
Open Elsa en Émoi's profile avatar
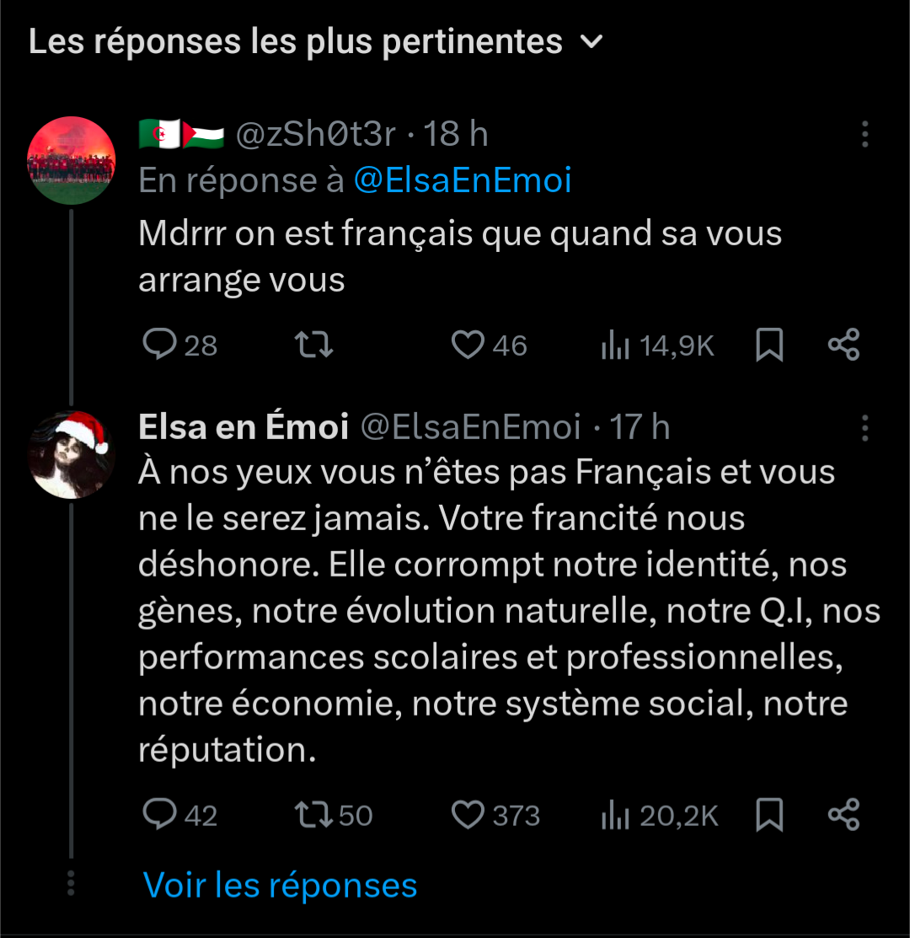coord(71,456)
